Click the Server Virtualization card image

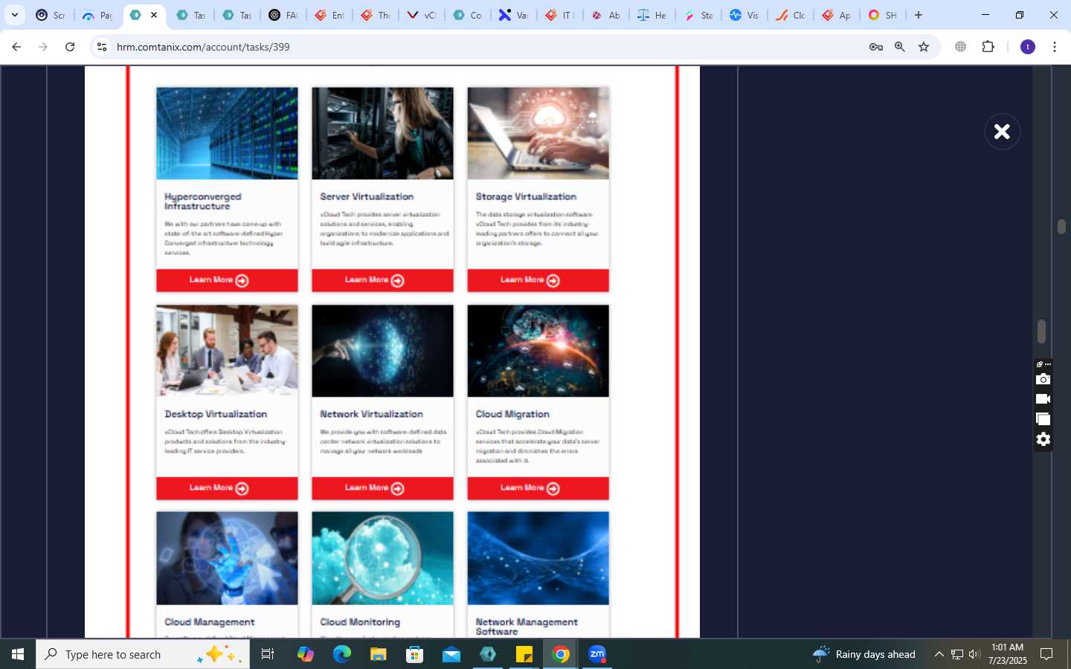(382, 133)
